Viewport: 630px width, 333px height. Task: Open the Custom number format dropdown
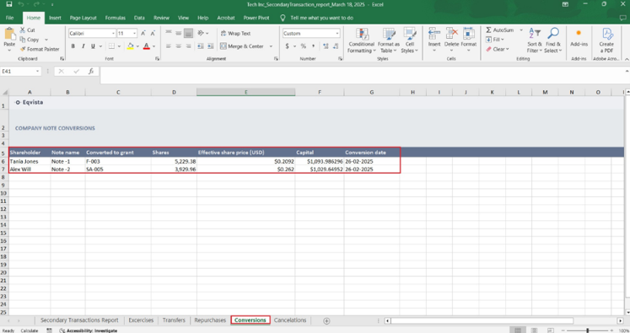pos(337,34)
